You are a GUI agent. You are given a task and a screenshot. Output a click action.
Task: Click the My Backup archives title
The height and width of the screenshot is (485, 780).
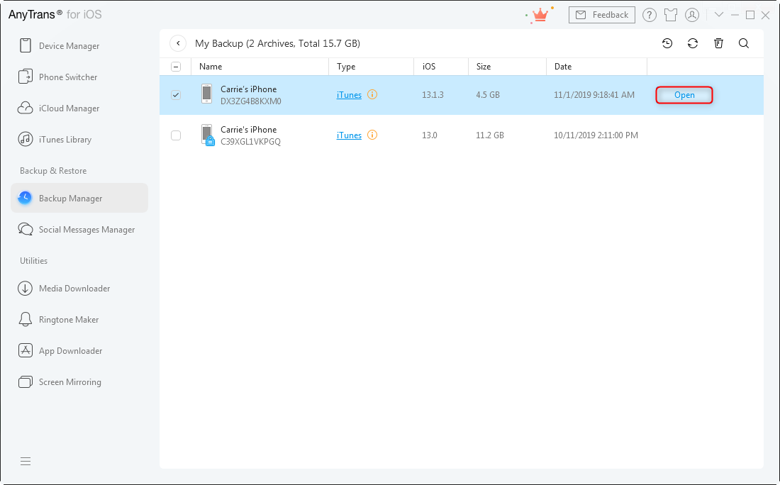pos(277,43)
